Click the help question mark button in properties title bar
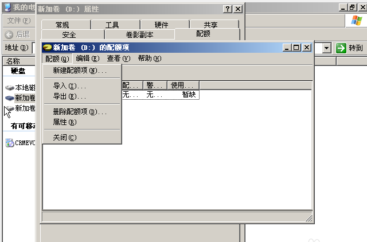This screenshot has width=367, height=242. pos(228,9)
